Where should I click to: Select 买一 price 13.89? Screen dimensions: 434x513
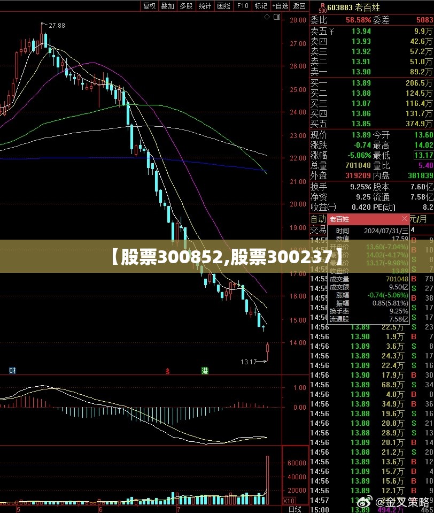[x=361, y=83]
